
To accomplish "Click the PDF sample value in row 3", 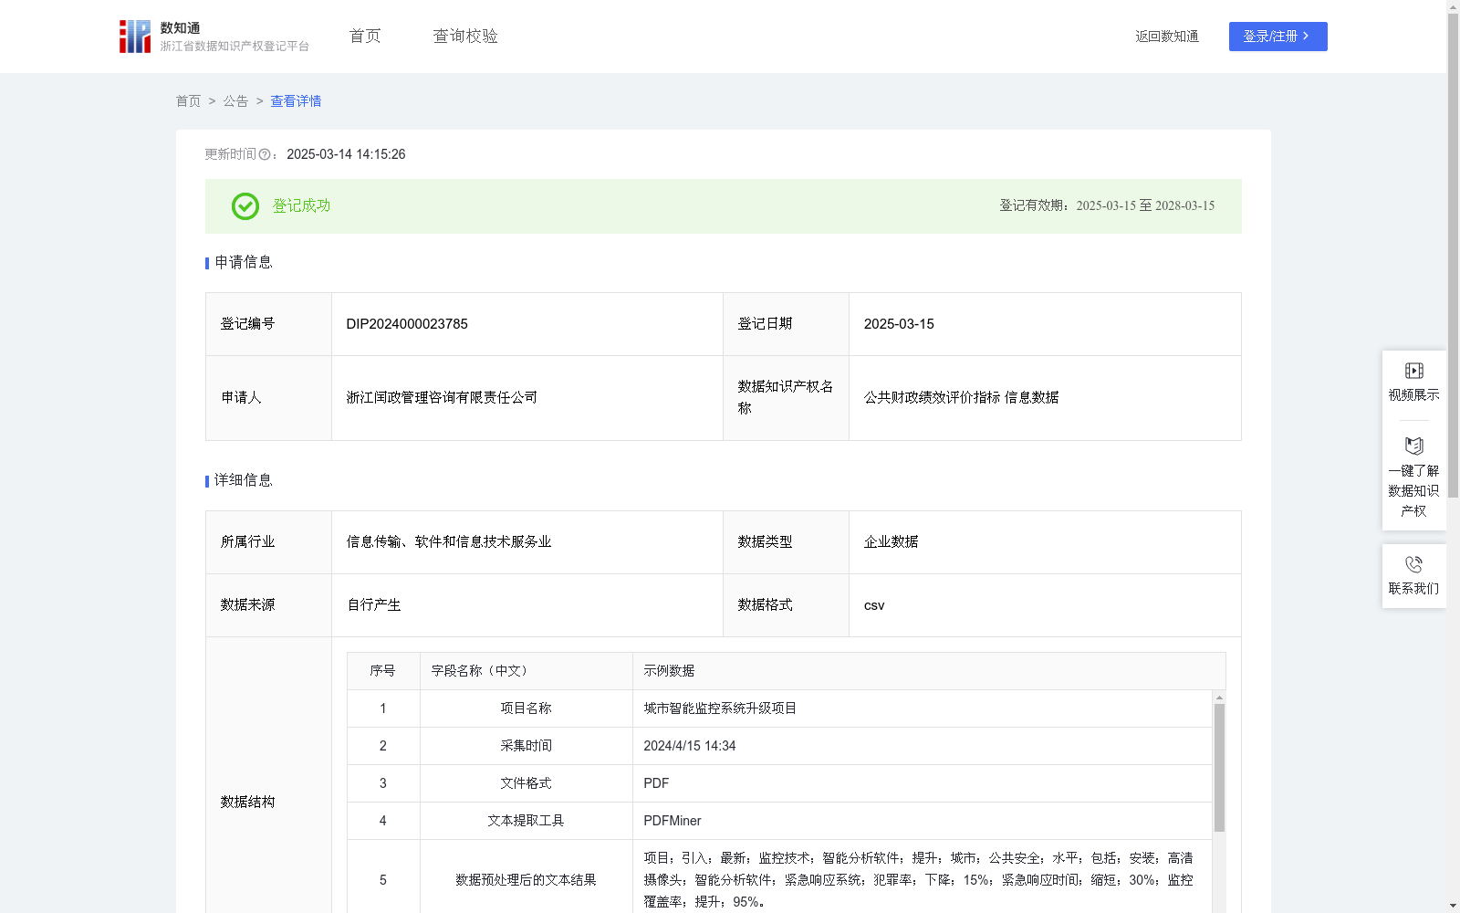I will coord(656,783).
